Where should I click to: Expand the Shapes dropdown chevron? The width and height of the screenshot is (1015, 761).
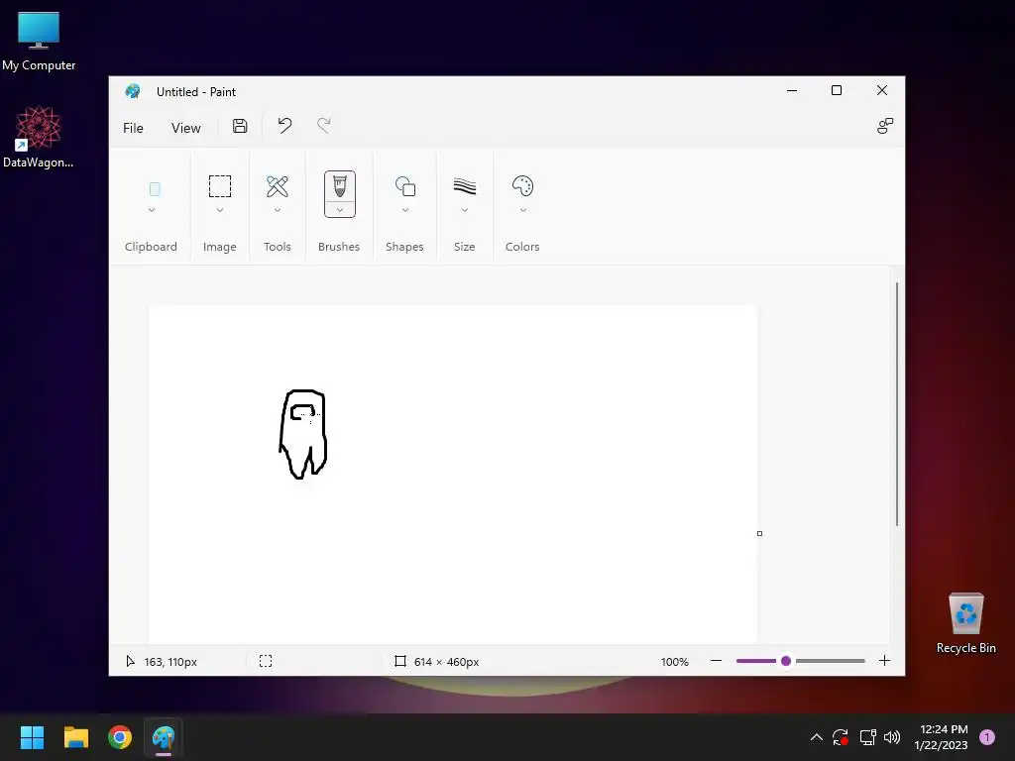pos(405,210)
